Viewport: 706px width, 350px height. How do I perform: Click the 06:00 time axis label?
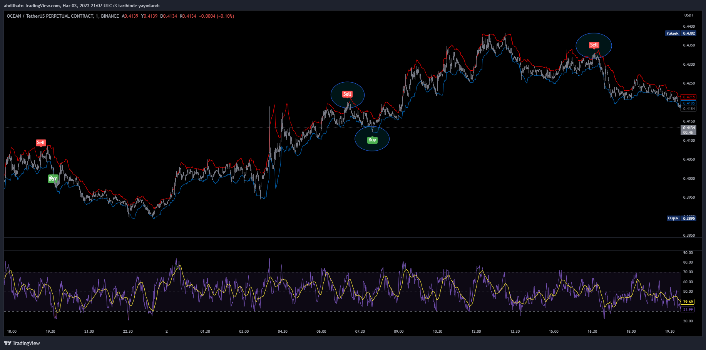click(x=321, y=332)
